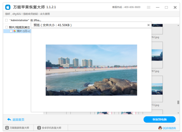182x132 pixels.
Task: Click the 62.jpg file name
Action: [x=155, y=37]
